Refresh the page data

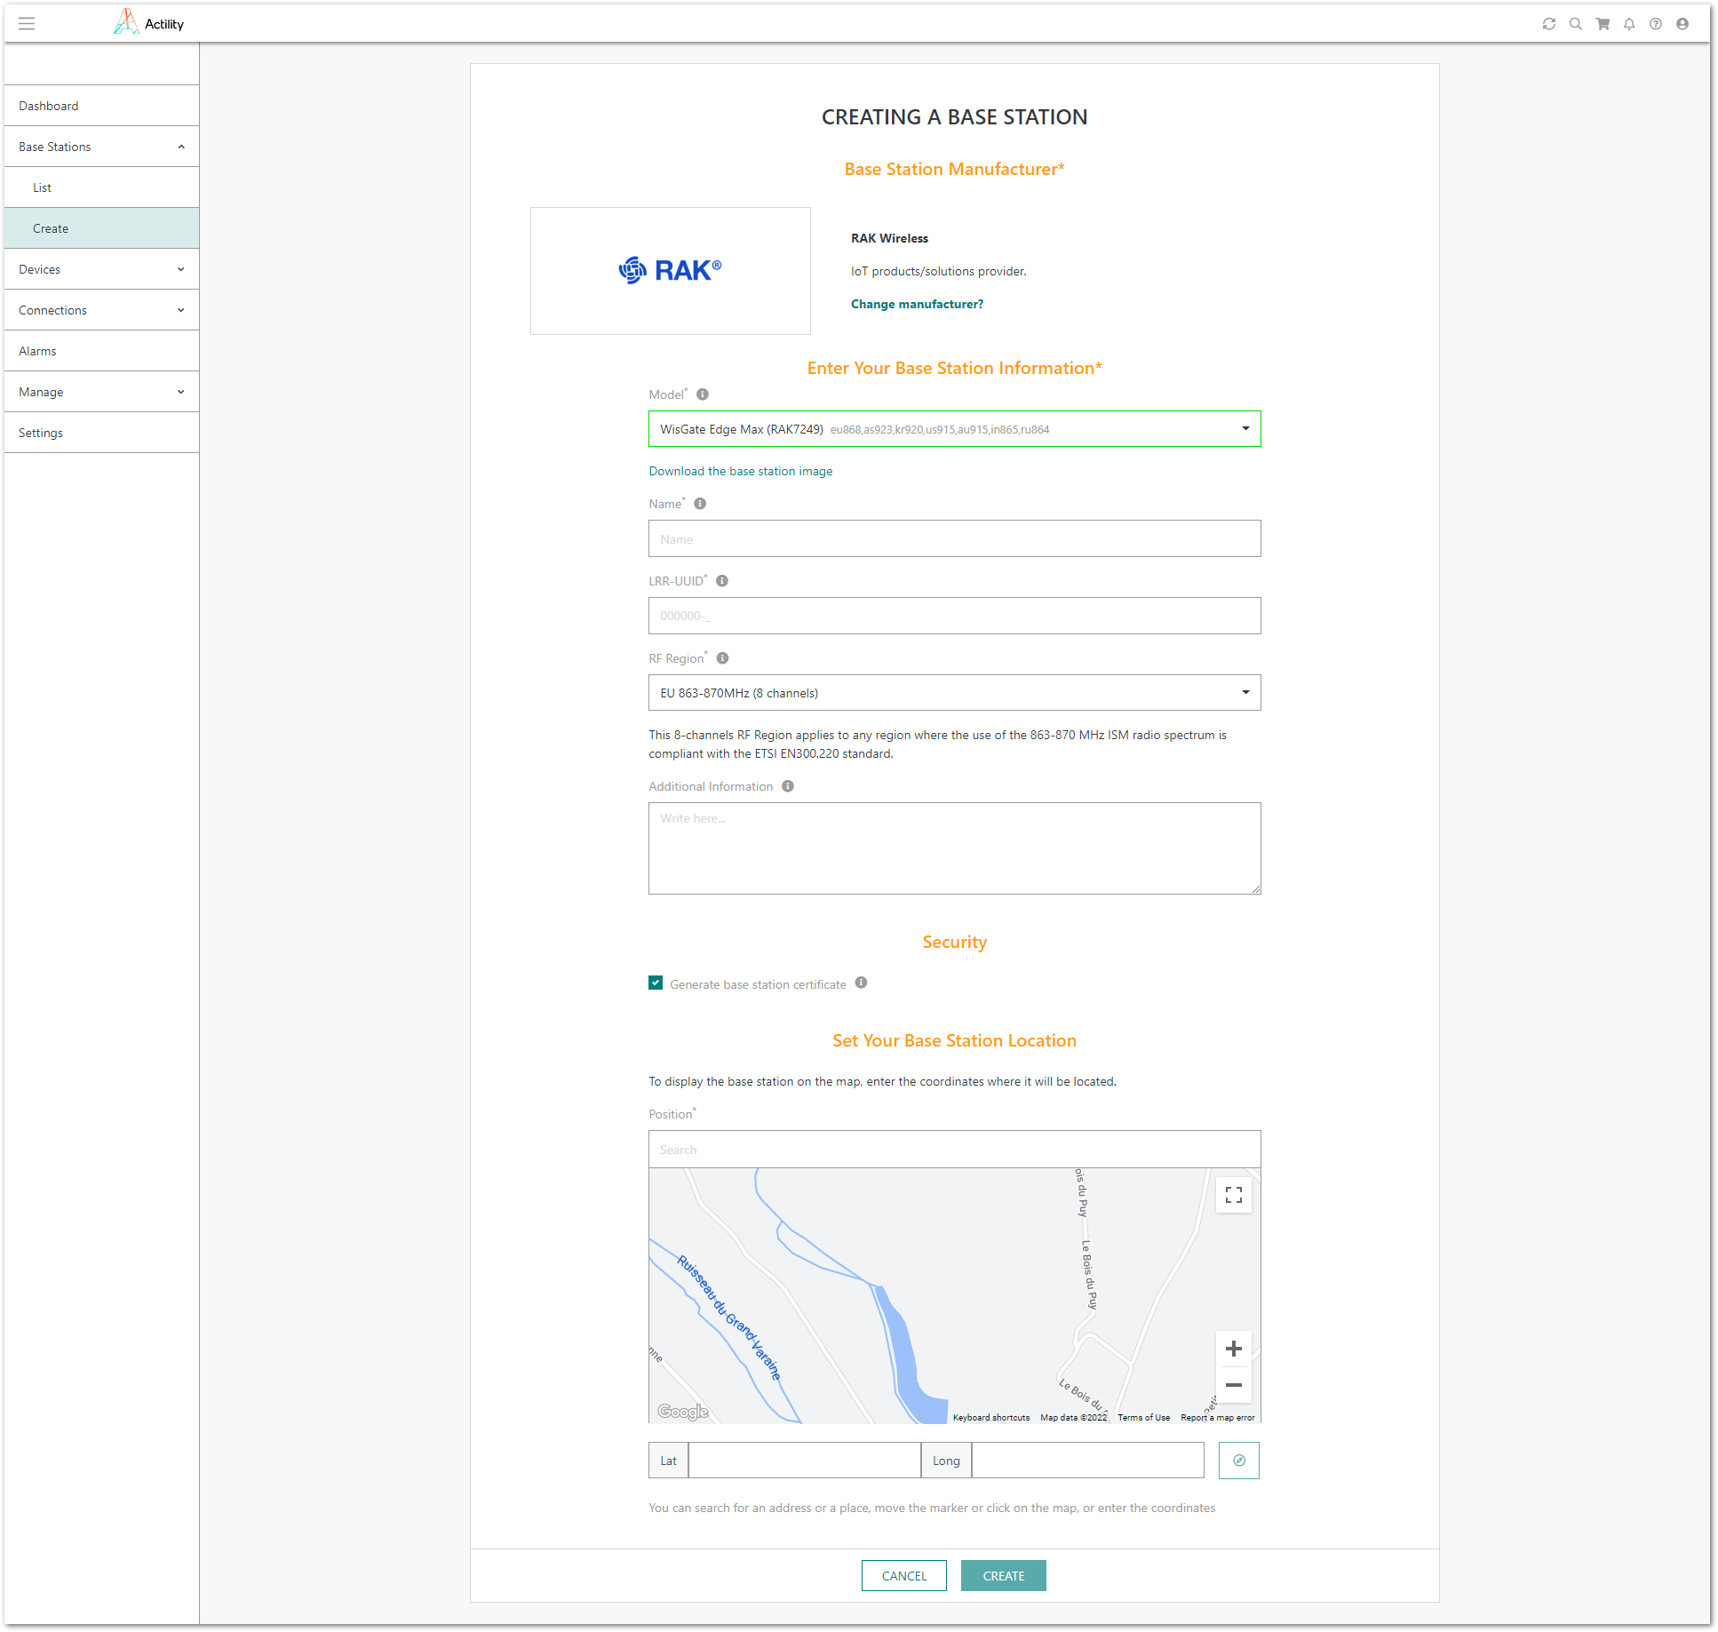pos(1549,23)
